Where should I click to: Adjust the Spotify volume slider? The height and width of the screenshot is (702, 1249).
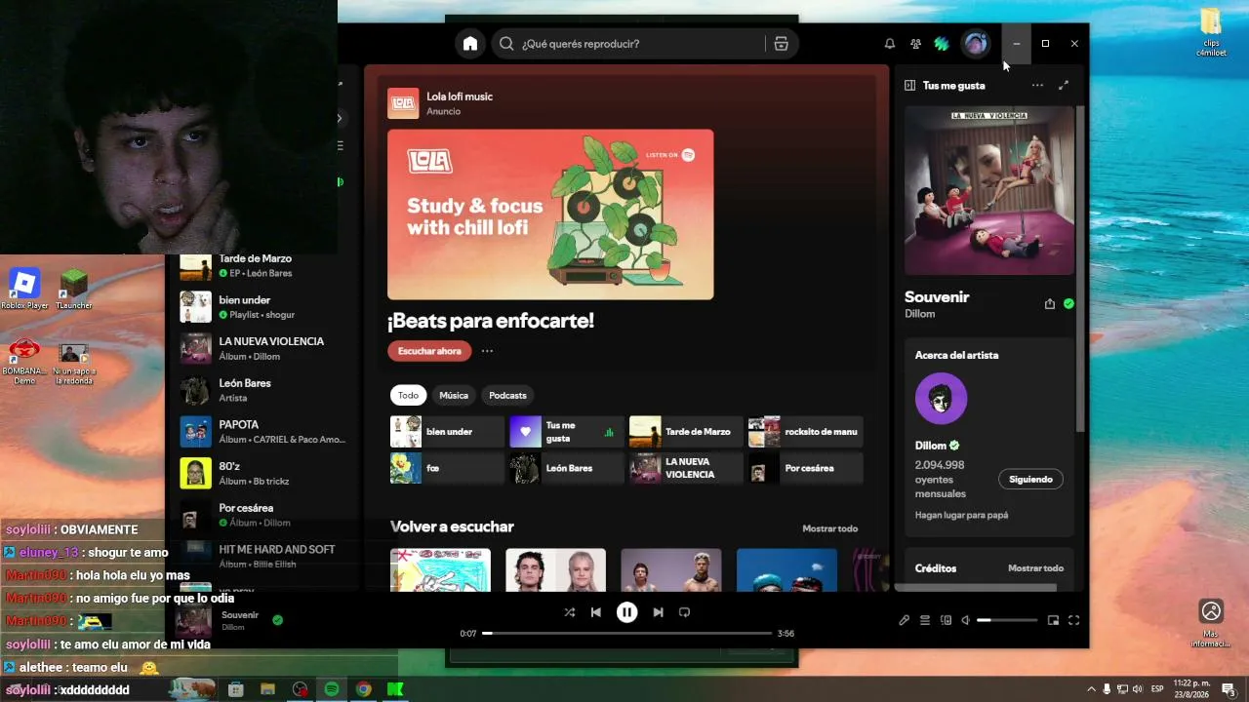1007,620
